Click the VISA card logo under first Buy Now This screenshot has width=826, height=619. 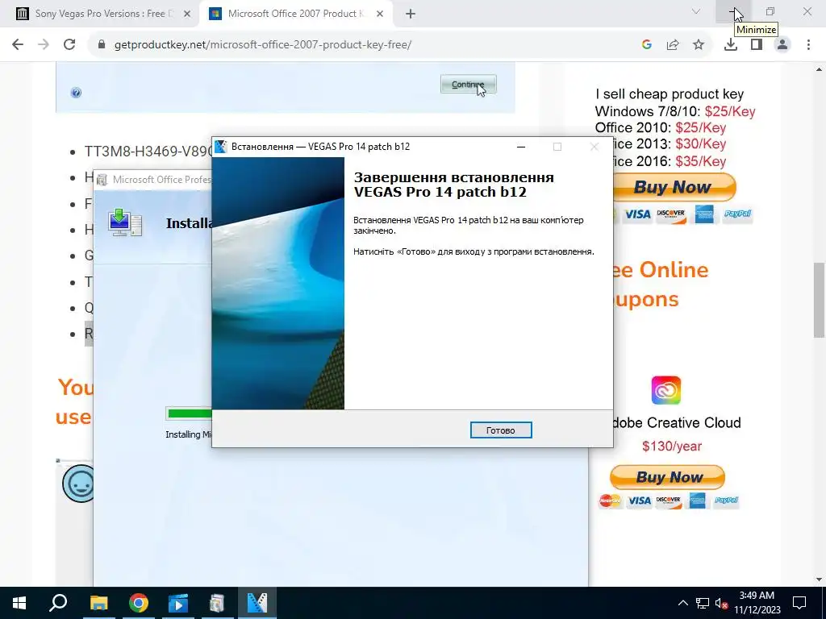(637, 214)
